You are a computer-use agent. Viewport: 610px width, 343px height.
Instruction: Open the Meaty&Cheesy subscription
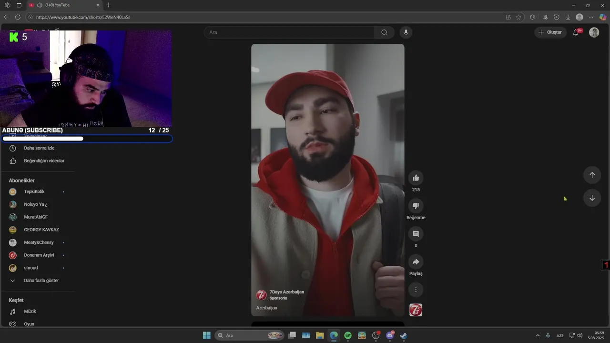[x=38, y=242]
